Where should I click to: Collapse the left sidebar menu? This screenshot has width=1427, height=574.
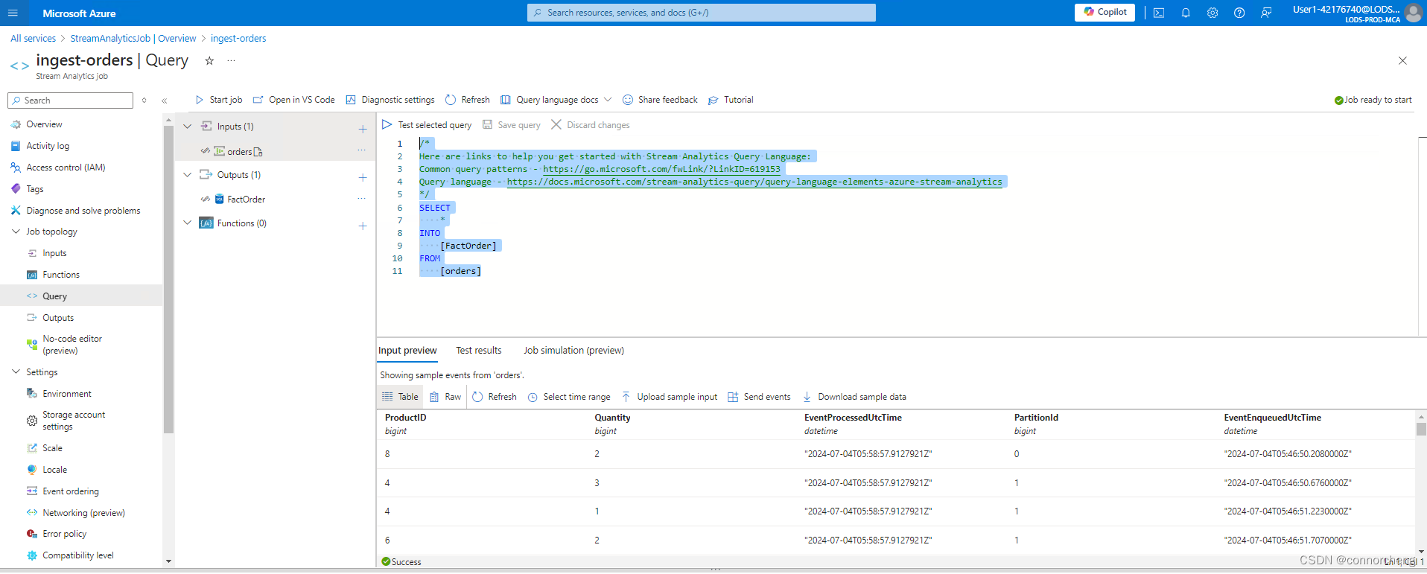click(165, 101)
